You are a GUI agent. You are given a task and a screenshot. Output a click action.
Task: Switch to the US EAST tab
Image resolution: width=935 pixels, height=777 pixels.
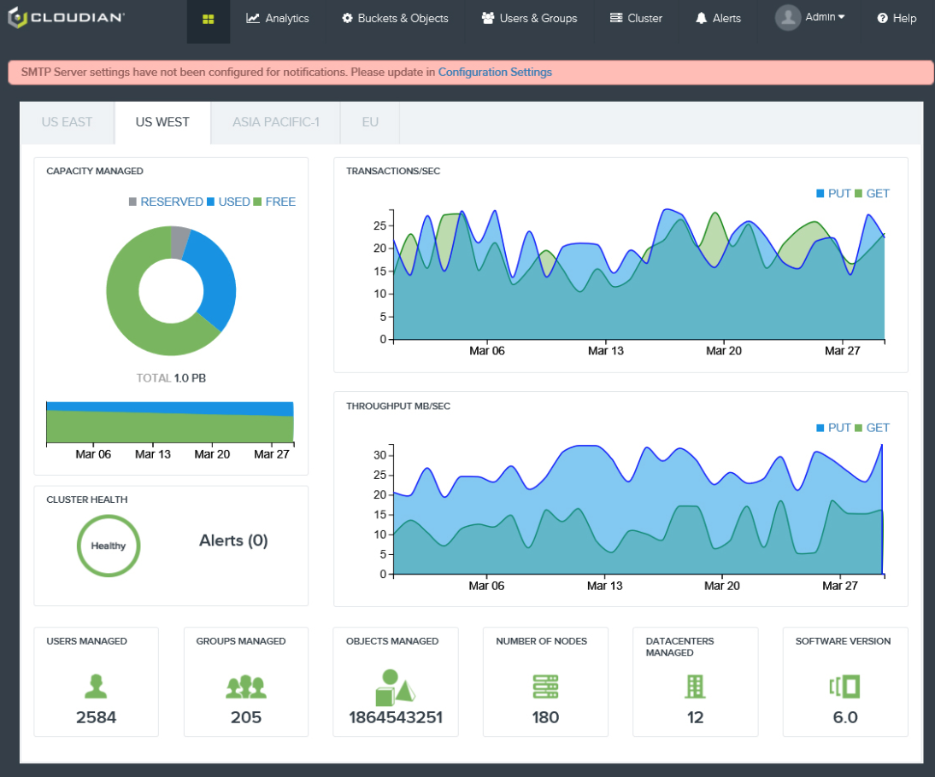[67, 122]
